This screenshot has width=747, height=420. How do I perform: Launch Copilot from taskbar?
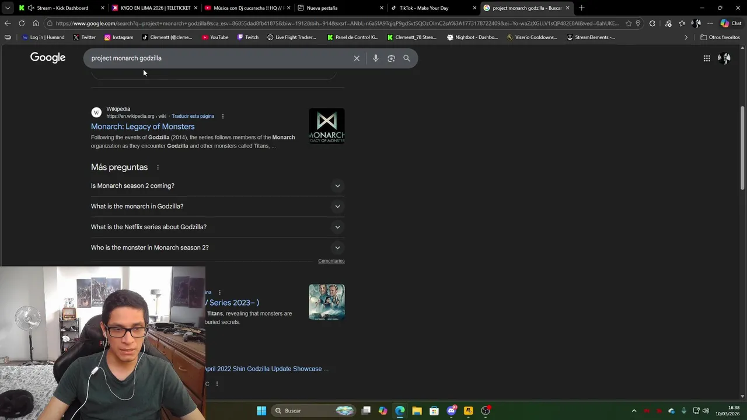point(383,411)
